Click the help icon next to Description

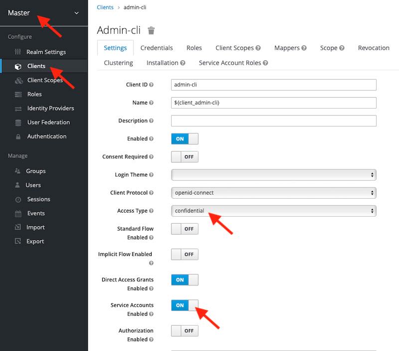click(x=151, y=120)
